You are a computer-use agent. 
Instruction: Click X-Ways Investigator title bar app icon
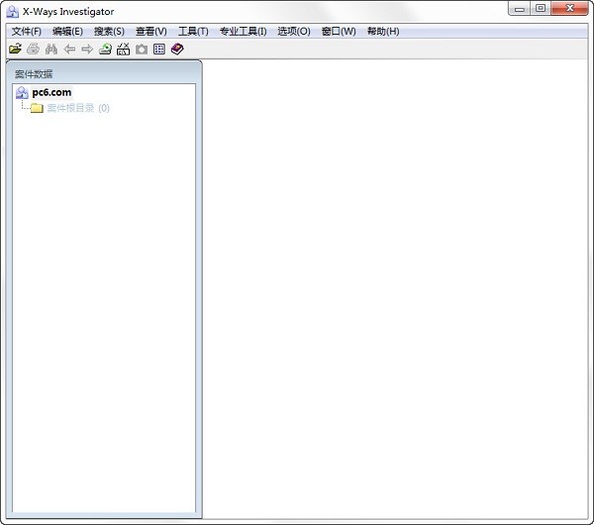click(13, 12)
